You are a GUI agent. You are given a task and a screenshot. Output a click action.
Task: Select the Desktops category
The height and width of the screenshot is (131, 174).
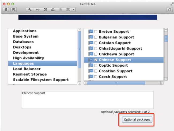22,47
